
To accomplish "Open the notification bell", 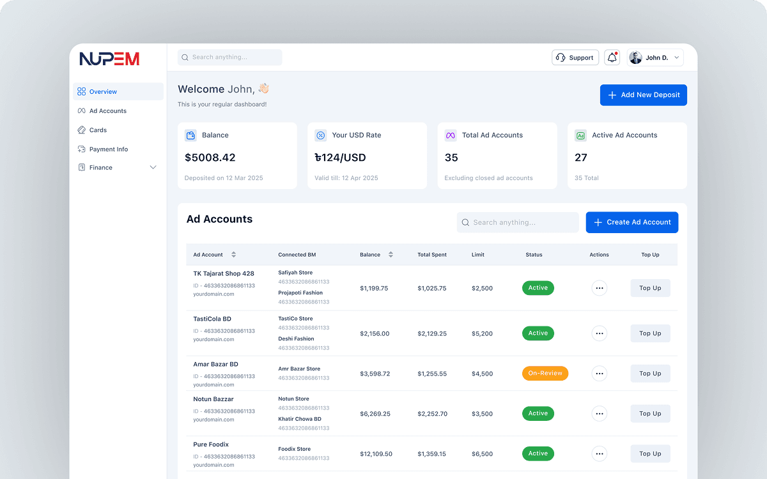I will (x=612, y=57).
